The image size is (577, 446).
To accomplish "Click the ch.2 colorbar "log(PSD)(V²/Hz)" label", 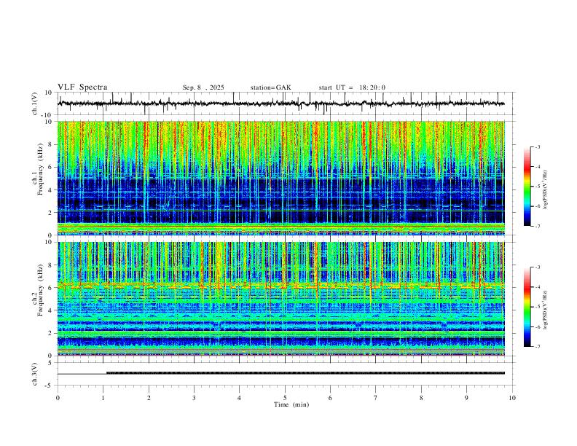I will [546, 310].
